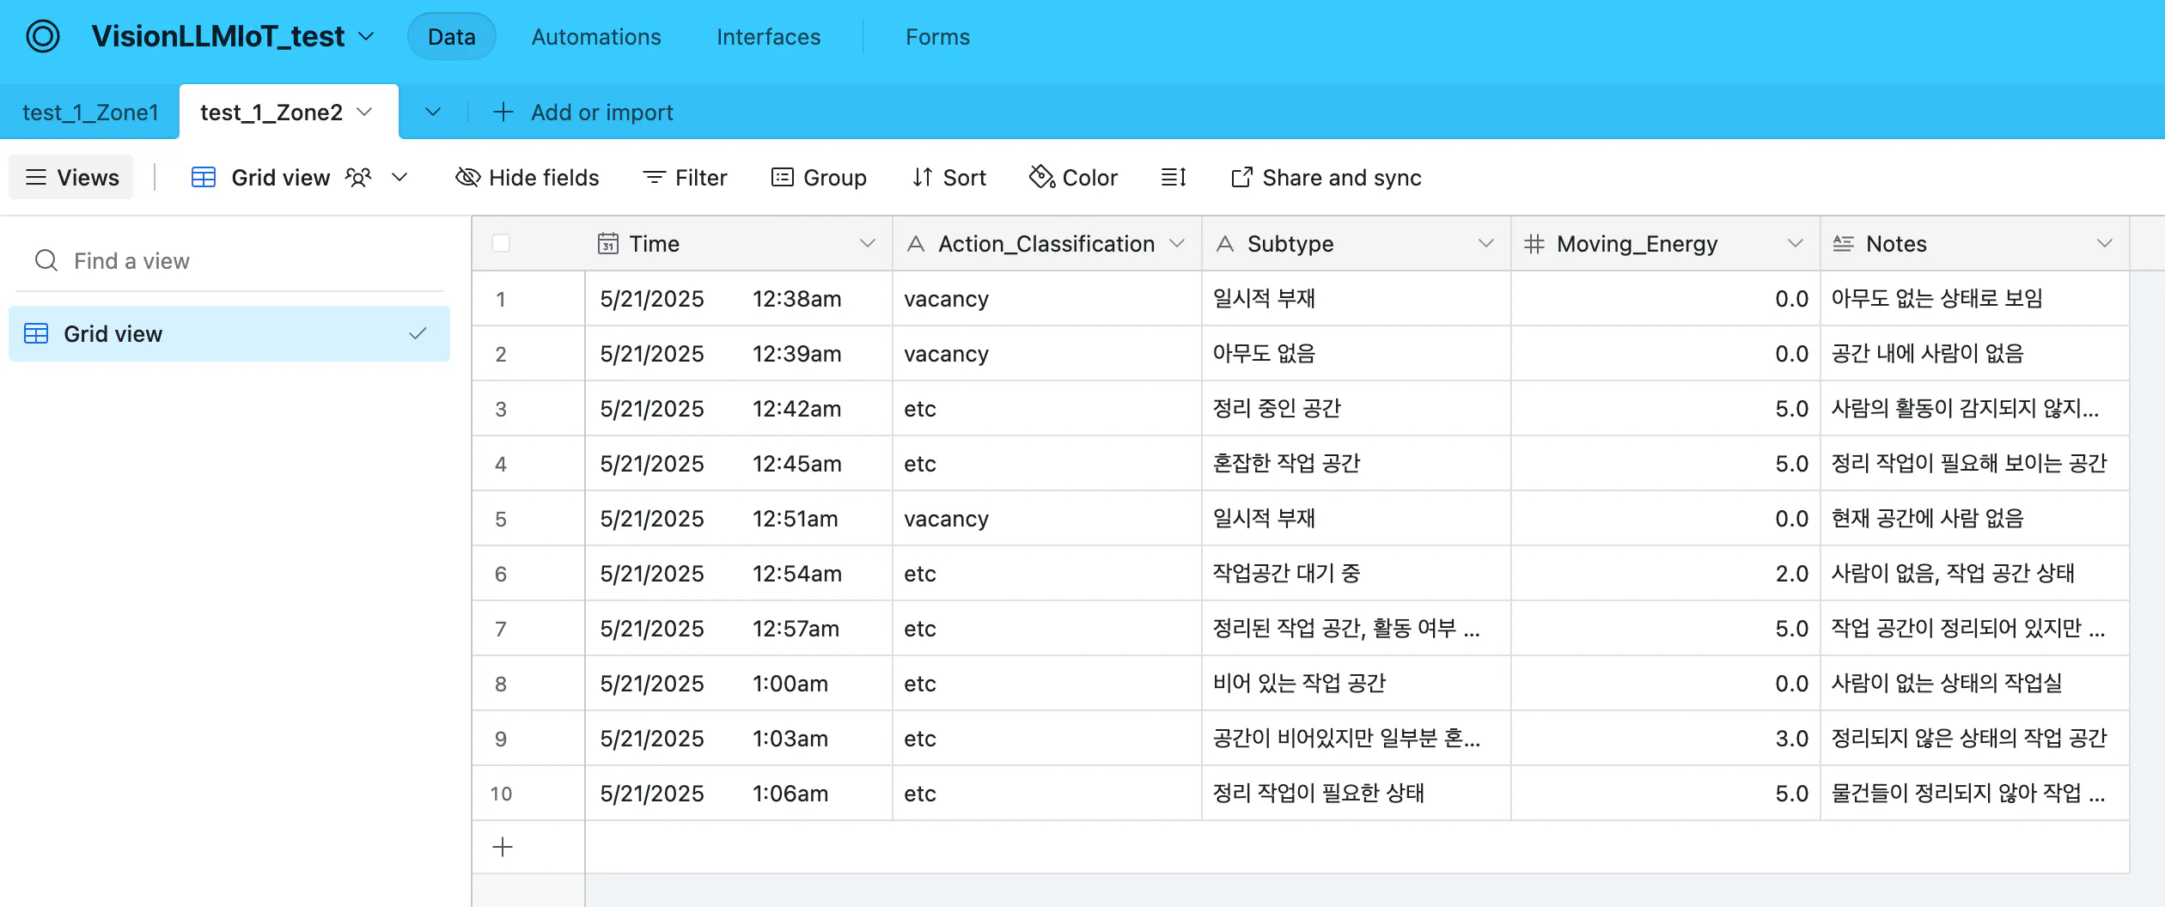Toggle collaborative view sharing on Grid view

click(x=359, y=177)
